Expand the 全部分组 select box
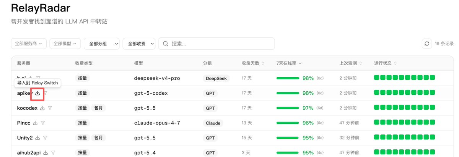This screenshot has width=459, height=157. click(x=102, y=44)
